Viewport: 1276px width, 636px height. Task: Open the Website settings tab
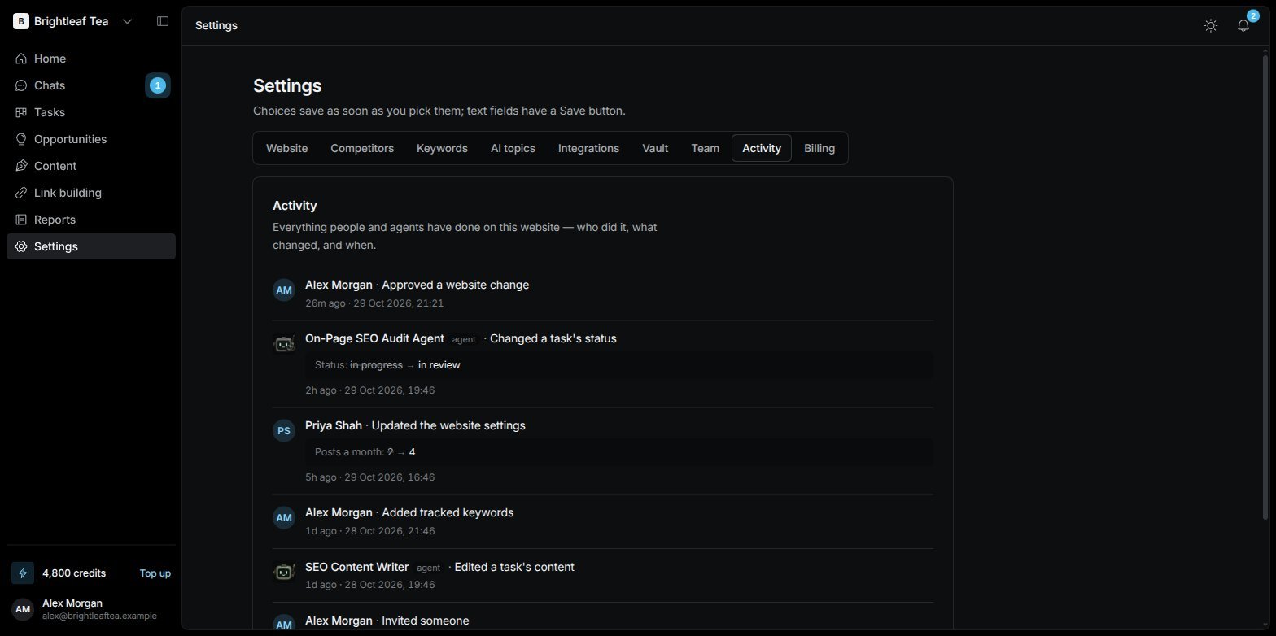pyautogui.click(x=286, y=148)
